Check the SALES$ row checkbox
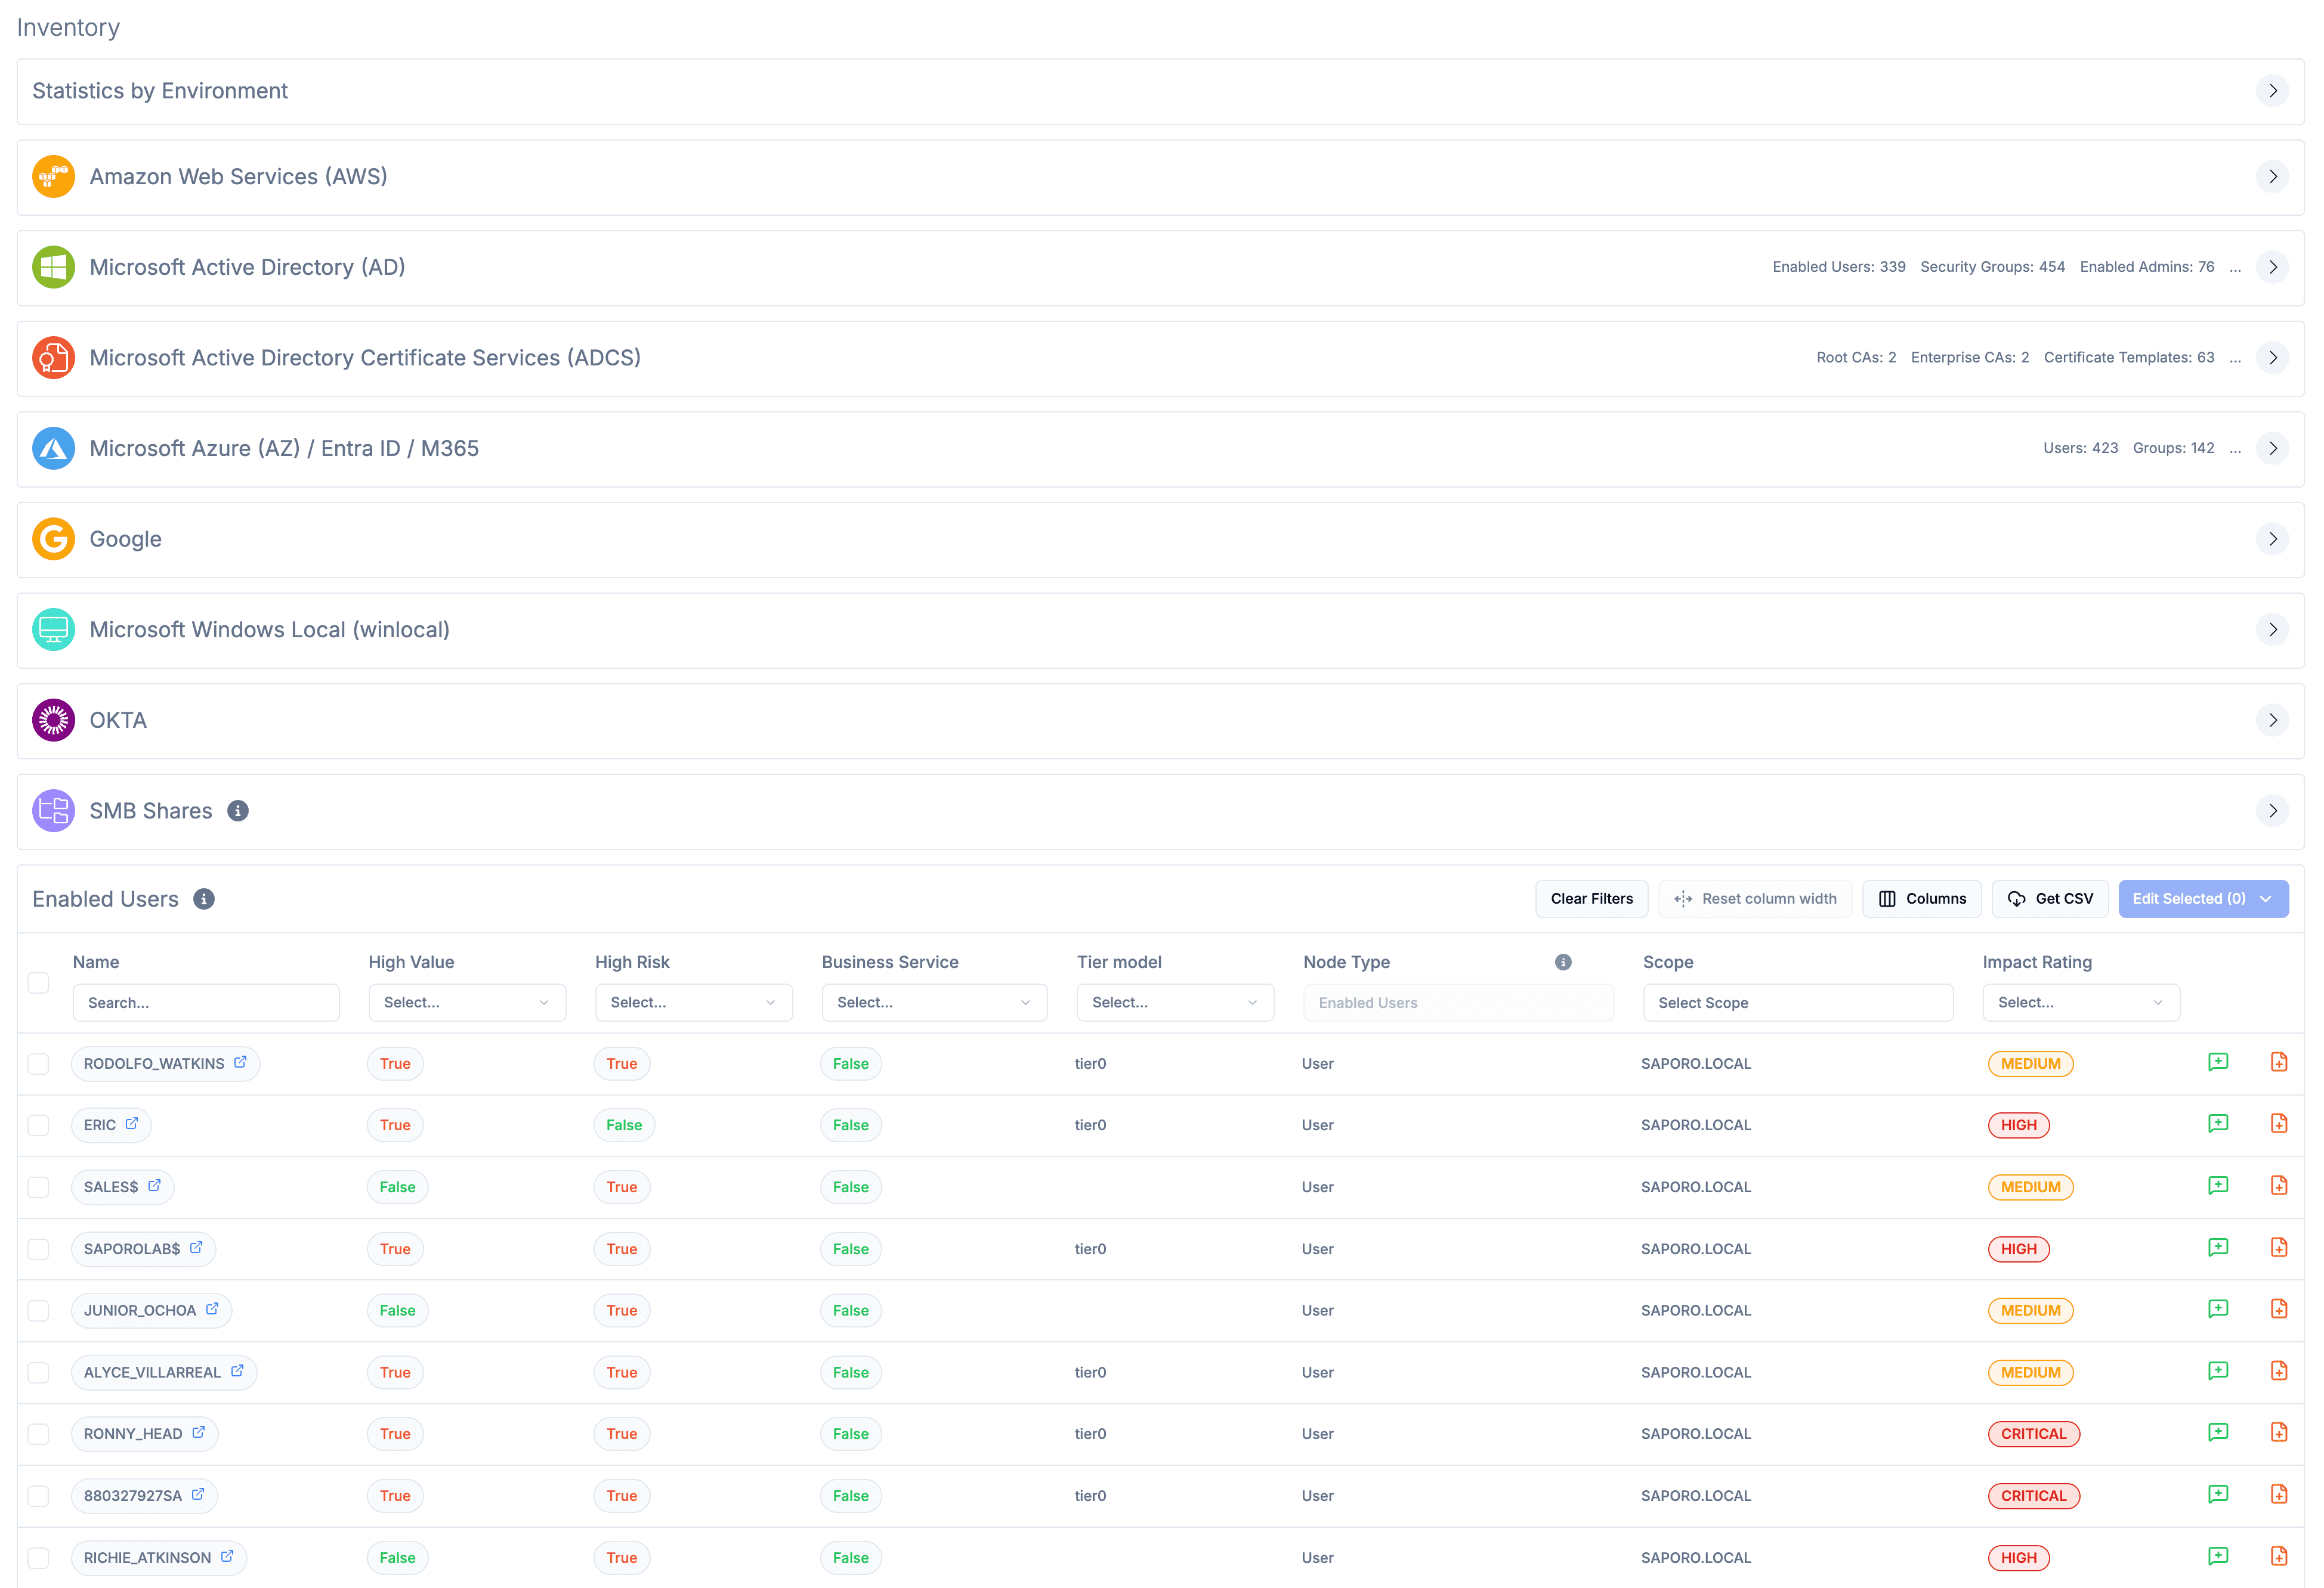This screenshot has width=2324, height=1588. (38, 1188)
